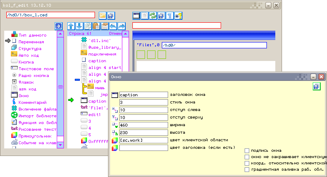Click the paragraph mark toolbar icon
This screenshot has width=327, height=177.
point(169,16)
